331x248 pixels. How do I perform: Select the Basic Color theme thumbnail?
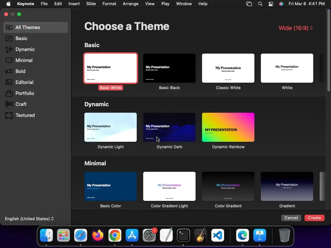(x=111, y=186)
